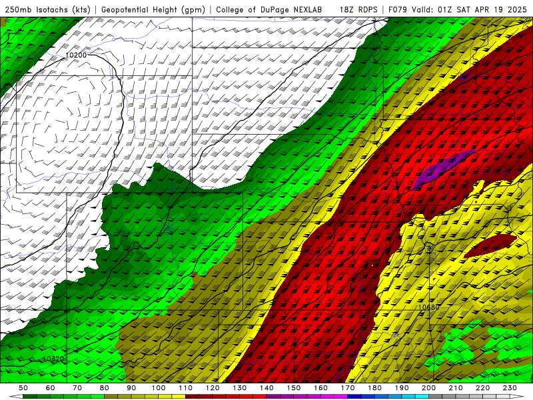Viewport: 533px width, 400px height.
Task: Click the 10320 height contour label
Action: click(x=54, y=359)
